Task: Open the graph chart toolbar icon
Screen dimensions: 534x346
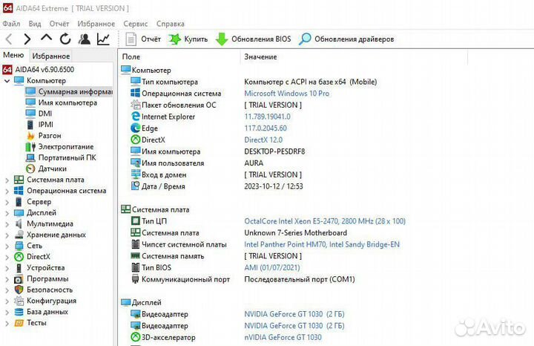Action: point(103,39)
